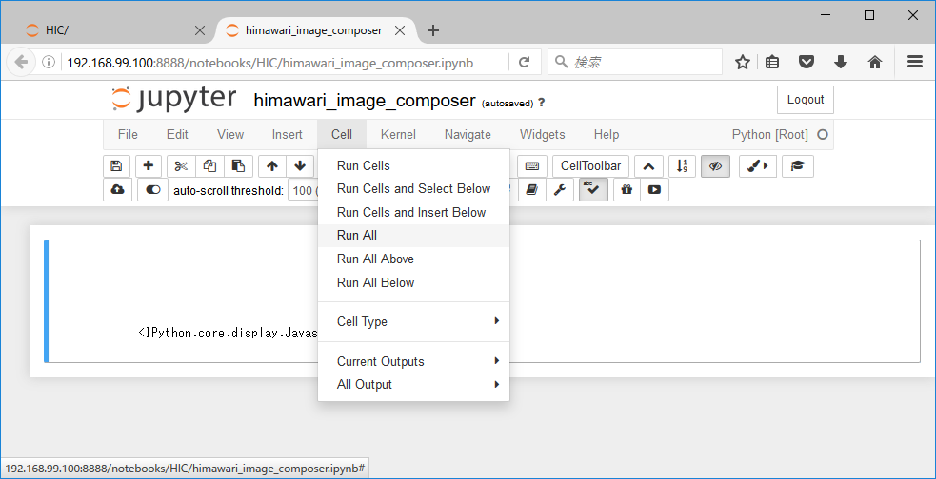
Task: Click the Jupyter logo
Action: coord(174,100)
